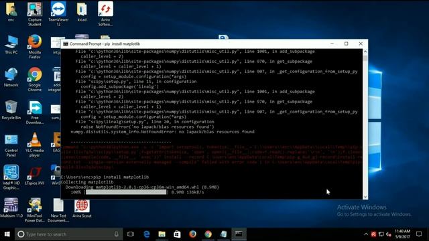Open volume tray icon

389,234
